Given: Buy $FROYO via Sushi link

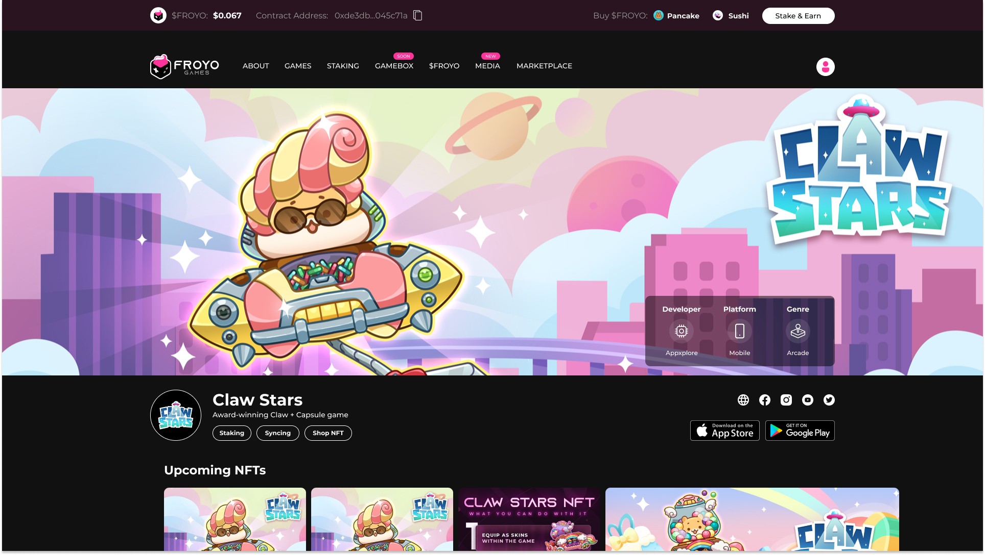Looking at the screenshot, I should click(x=731, y=16).
